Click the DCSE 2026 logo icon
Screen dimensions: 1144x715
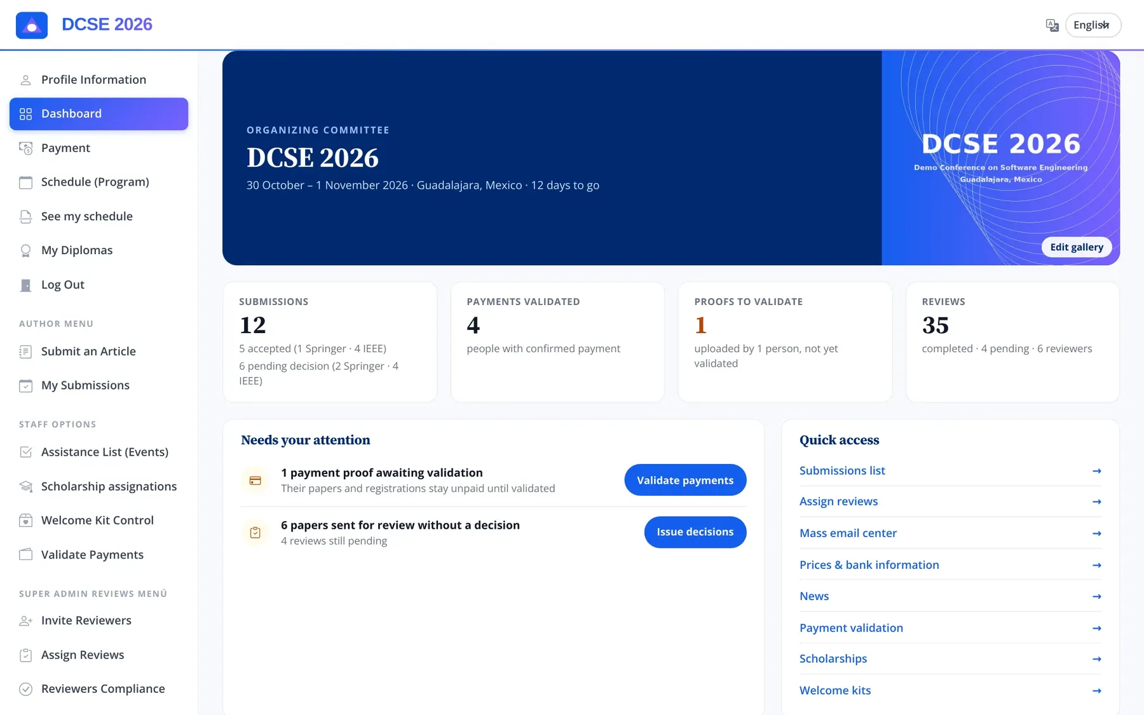tap(32, 25)
